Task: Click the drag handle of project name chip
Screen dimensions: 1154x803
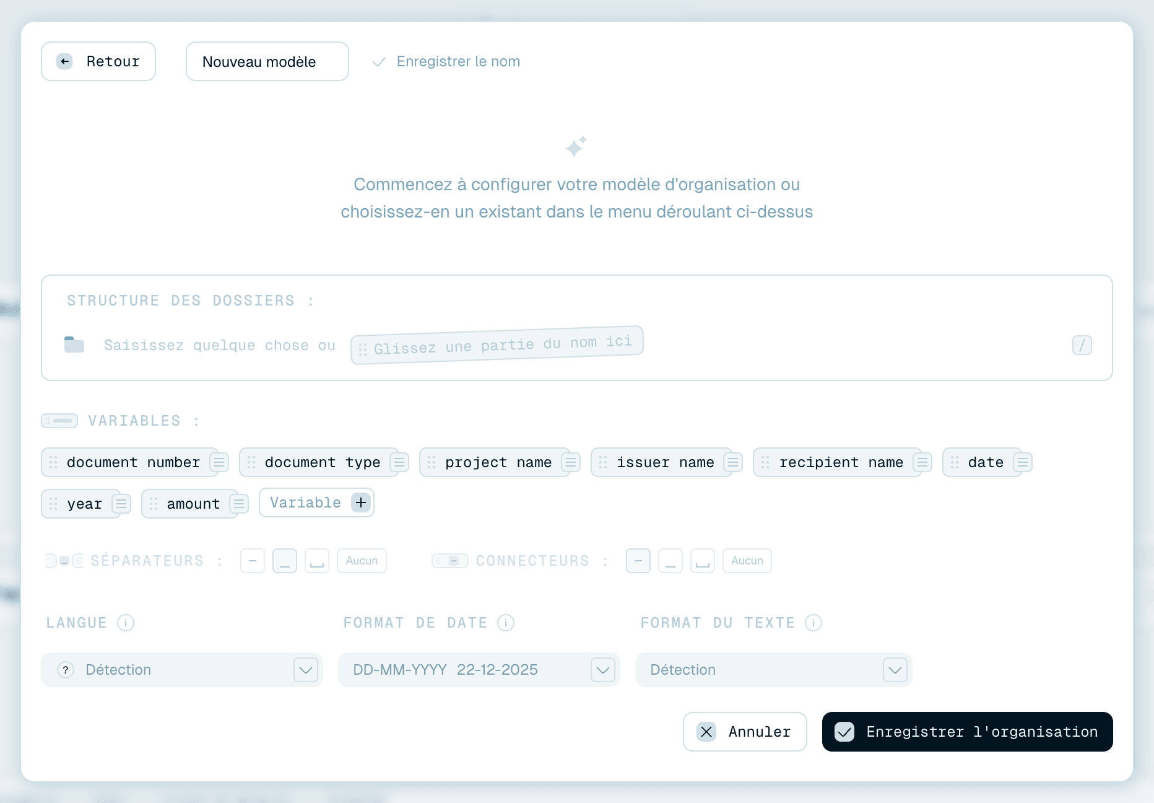Action: (x=432, y=462)
